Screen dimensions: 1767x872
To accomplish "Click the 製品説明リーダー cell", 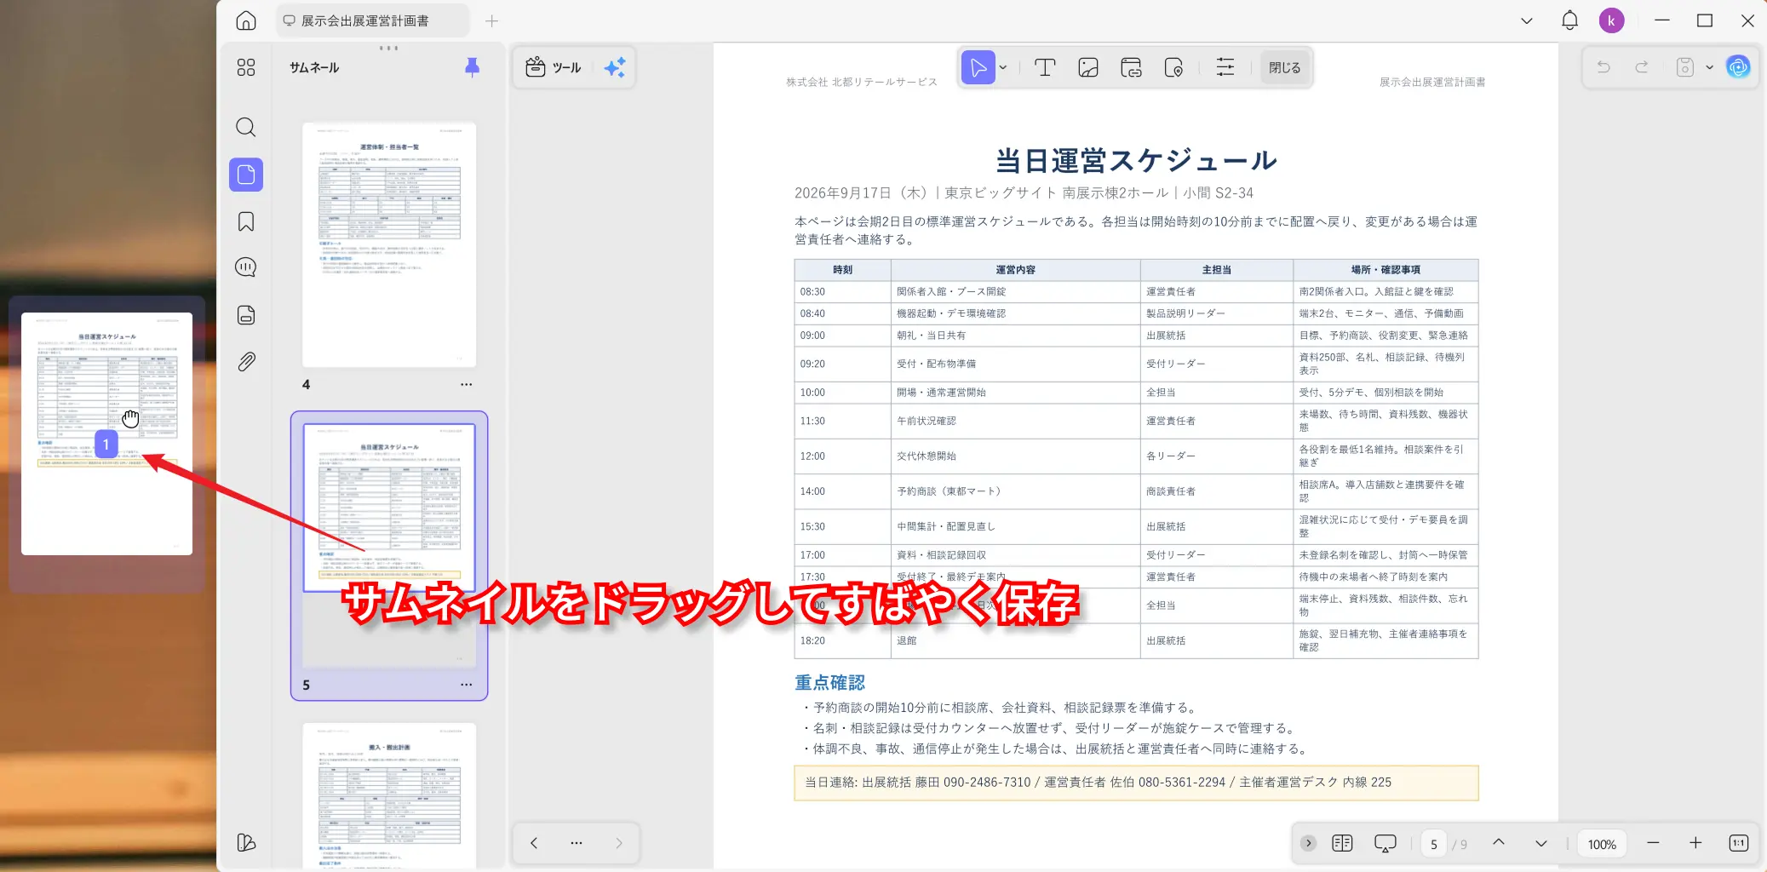I will (x=1216, y=313).
